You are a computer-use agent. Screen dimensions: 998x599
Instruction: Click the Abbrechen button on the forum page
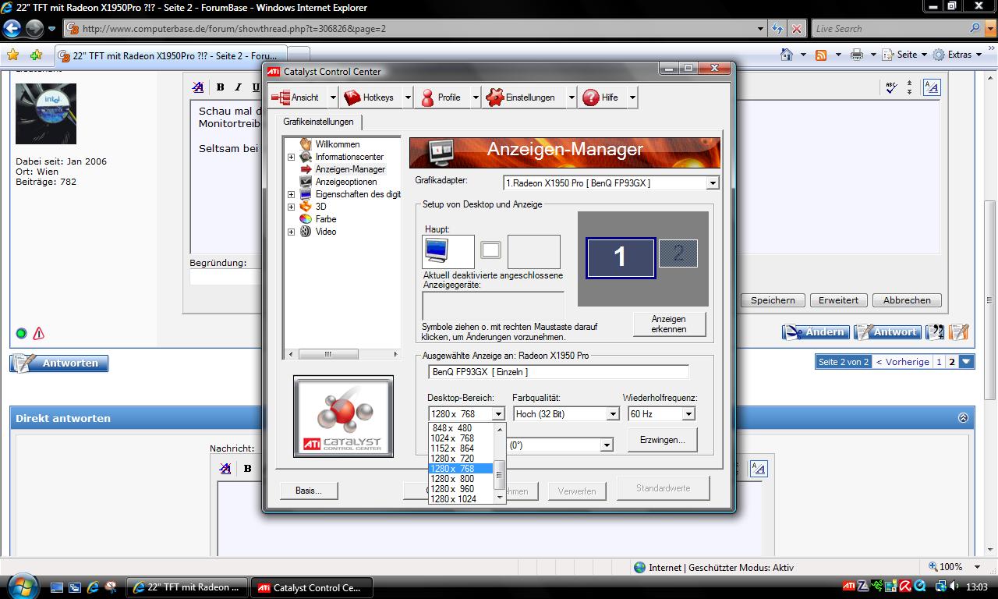pos(907,300)
